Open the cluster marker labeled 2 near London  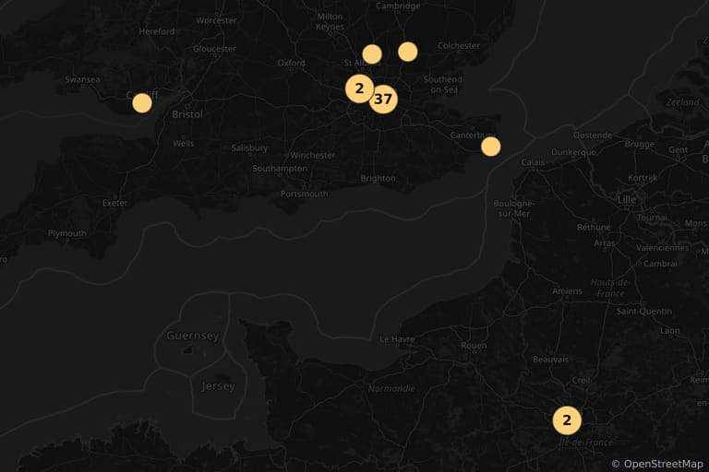[x=359, y=88]
